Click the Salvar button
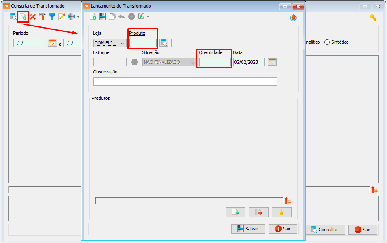Viewport: 387px width, 243px height. click(x=248, y=229)
